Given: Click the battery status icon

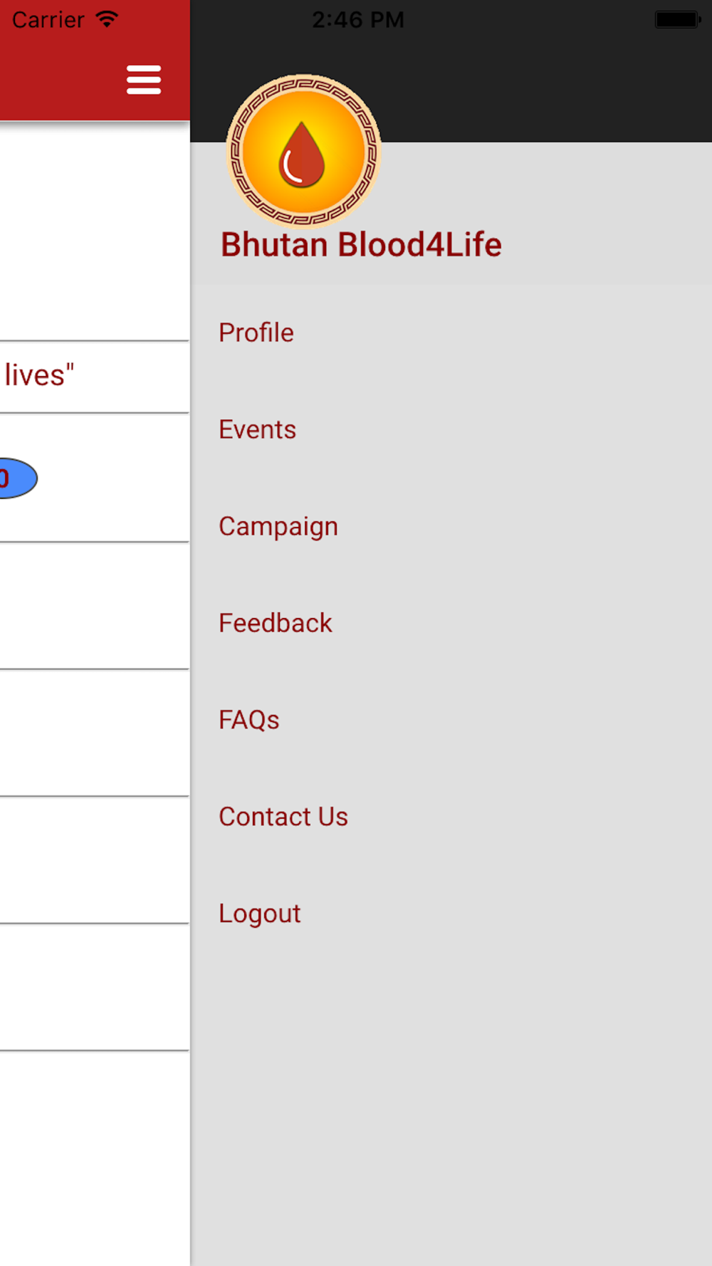Looking at the screenshot, I should click(677, 19).
